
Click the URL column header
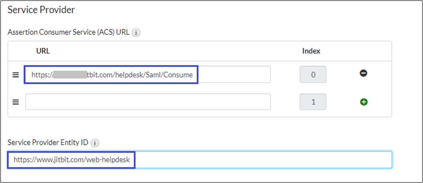(43, 51)
